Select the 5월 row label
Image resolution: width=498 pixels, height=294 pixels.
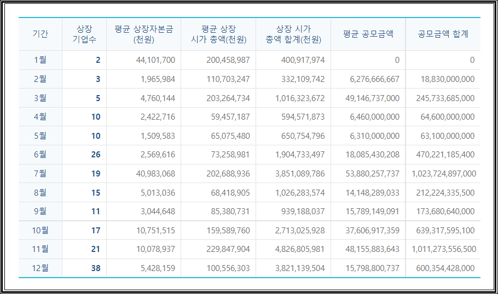click(x=40, y=136)
